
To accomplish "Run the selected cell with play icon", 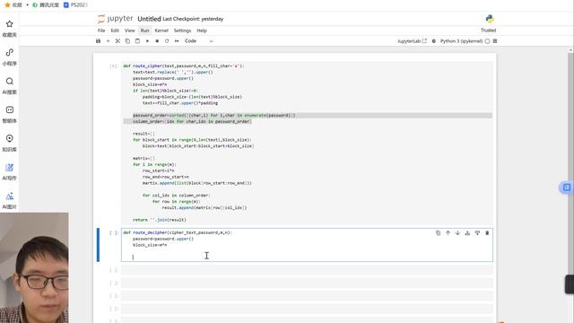I will click(147, 41).
